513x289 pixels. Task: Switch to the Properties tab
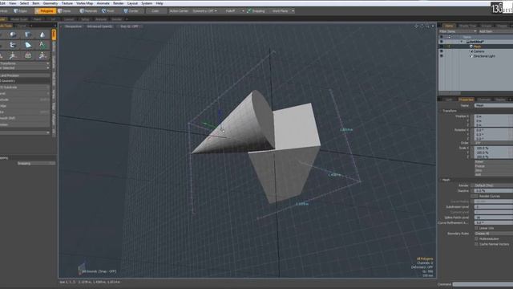(x=466, y=100)
